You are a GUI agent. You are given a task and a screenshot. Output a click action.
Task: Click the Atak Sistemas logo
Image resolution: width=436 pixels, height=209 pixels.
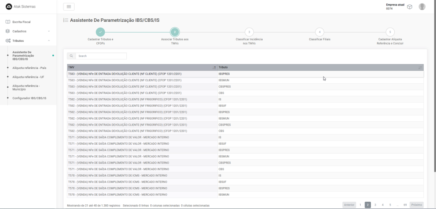[x=8, y=6]
